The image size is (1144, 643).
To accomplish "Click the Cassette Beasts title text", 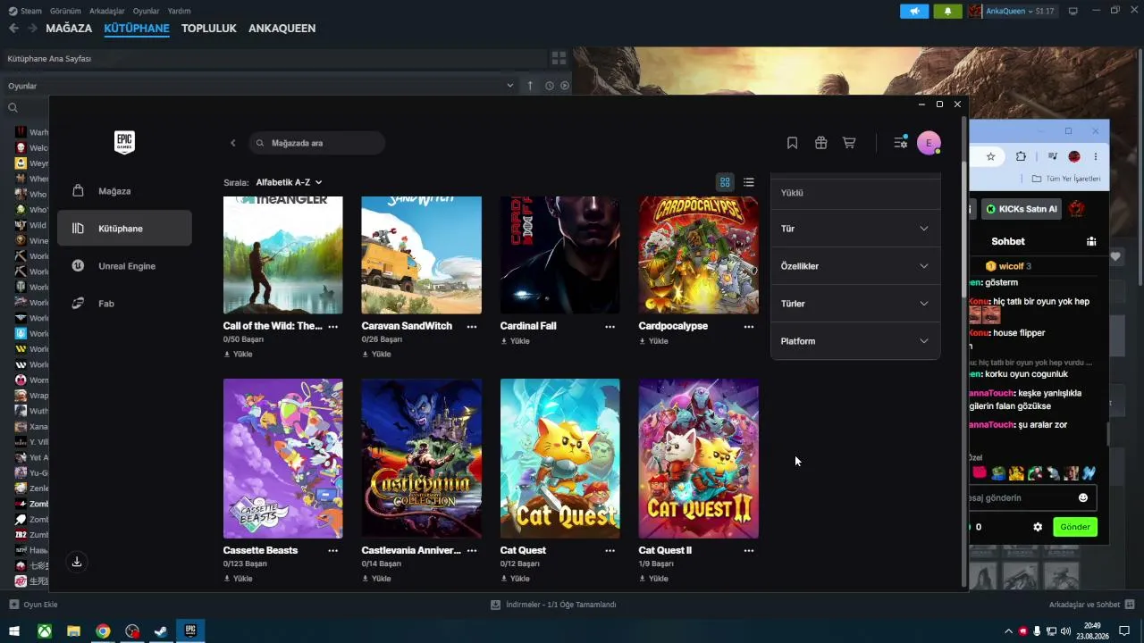I will [260, 551].
